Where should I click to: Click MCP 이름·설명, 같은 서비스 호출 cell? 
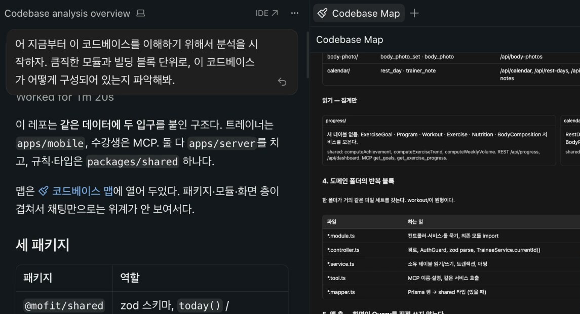pyautogui.click(x=443, y=278)
